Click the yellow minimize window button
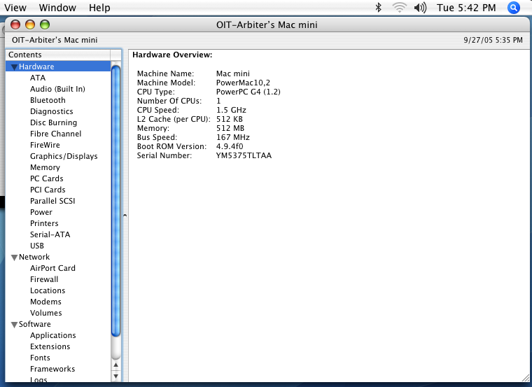Viewport: 532px width, 387px height. [30, 24]
